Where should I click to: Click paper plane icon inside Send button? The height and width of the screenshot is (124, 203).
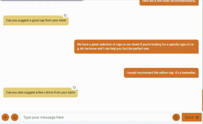coord(197,117)
